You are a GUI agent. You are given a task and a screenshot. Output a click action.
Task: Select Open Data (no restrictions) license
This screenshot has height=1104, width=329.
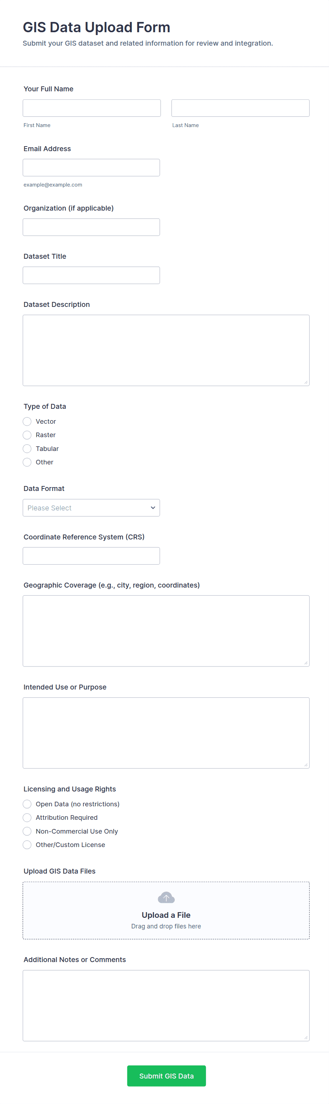[x=27, y=804]
